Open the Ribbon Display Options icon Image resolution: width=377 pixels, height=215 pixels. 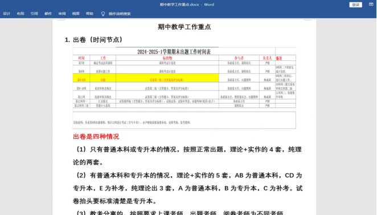(x=371, y=5)
